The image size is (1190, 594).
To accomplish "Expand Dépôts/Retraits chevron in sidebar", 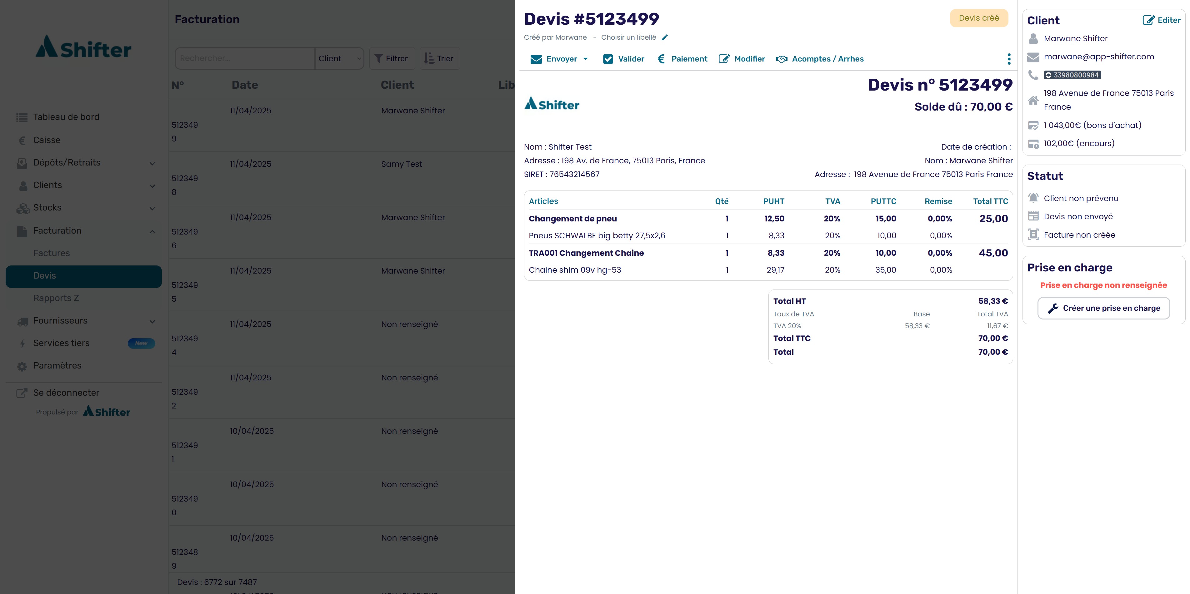I will [152, 163].
